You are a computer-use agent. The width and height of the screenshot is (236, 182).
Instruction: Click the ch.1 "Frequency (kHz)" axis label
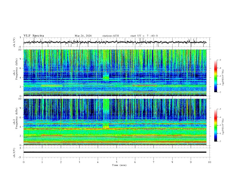17,68
